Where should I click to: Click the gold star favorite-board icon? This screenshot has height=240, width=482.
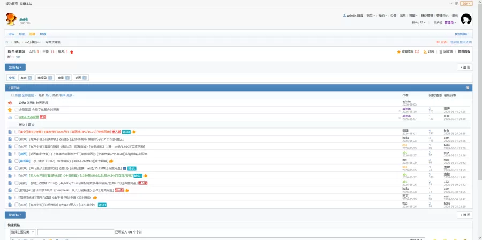398,52
